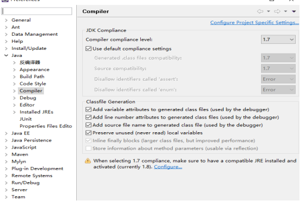Open the forward history dropdown arrow

(x=285, y=11)
